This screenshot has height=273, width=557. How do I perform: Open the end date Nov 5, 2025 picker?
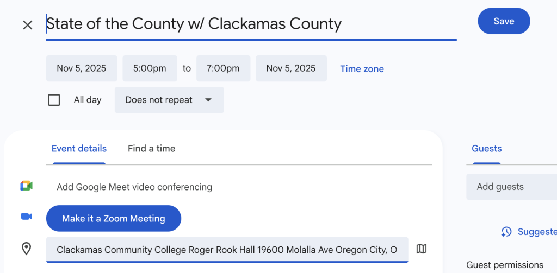(x=290, y=68)
